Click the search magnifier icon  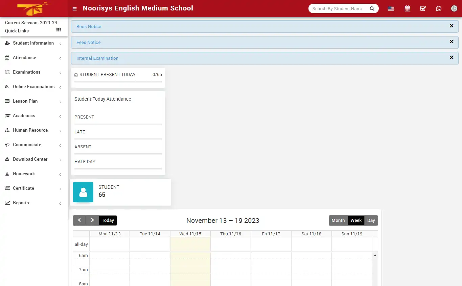pos(372,8)
